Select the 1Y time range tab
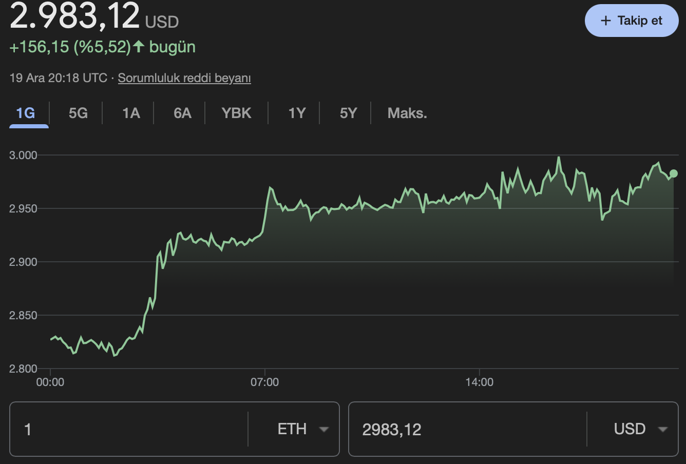 click(x=297, y=113)
